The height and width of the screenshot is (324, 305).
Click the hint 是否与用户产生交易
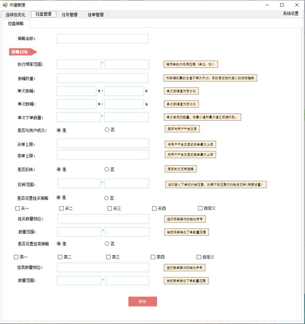tap(182, 129)
